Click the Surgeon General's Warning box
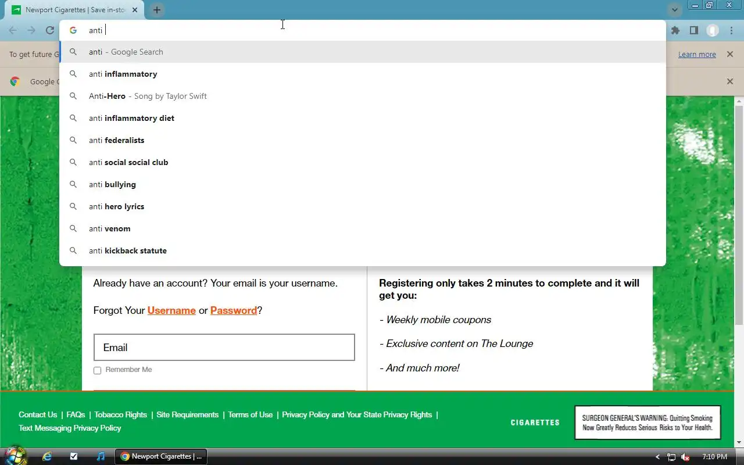This screenshot has width=744, height=465. click(648, 423)
